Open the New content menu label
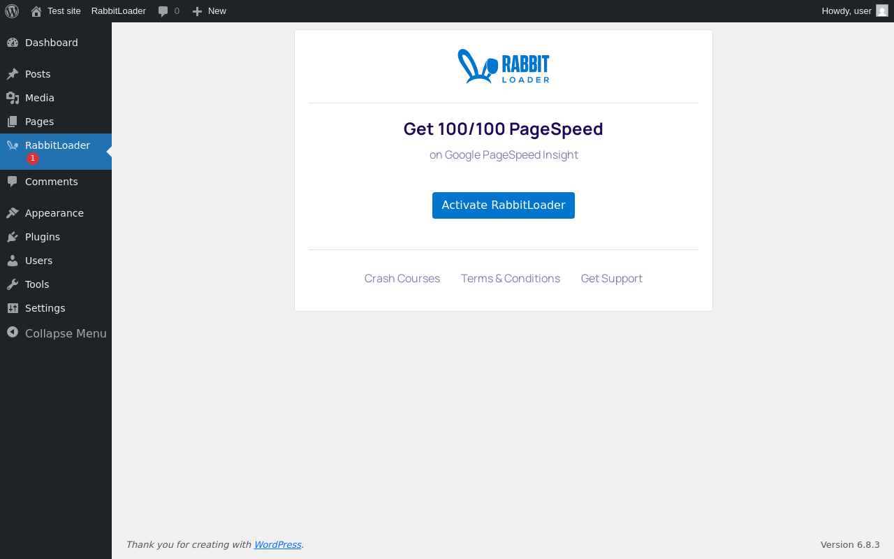 click(x=217, y=11)
